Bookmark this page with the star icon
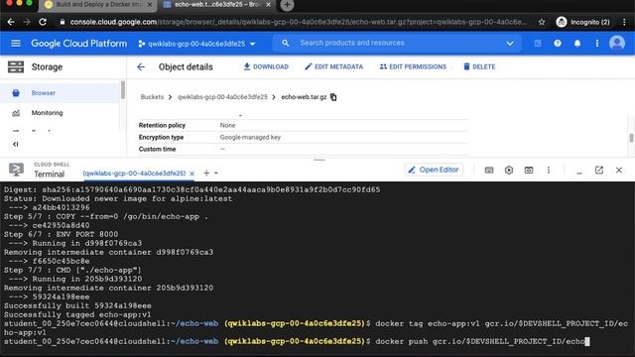Viewport: 635px width, 357px height. 542,22
